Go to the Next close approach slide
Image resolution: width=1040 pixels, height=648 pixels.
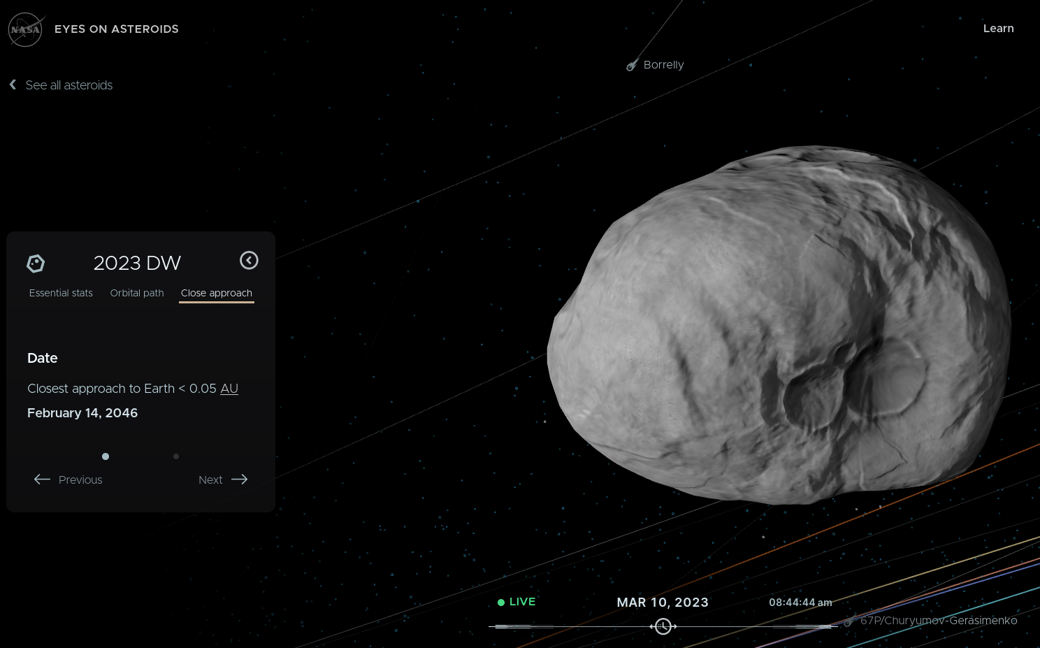tap(223, 480)
